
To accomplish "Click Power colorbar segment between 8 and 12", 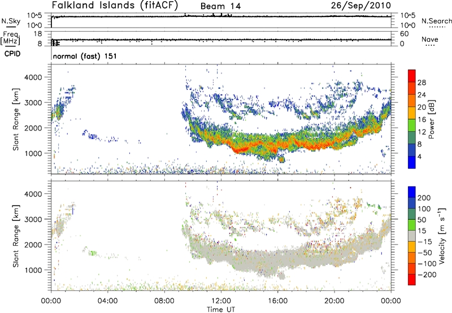I will [x=412, y=138].
